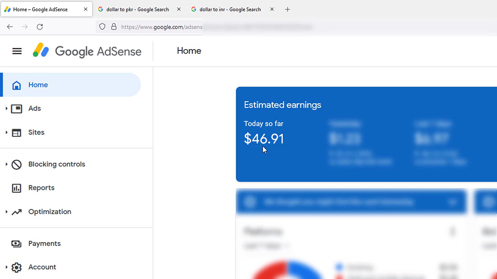Click the Ads icon in sidebar
Screen dimensions: 497x279
(17, 109)
